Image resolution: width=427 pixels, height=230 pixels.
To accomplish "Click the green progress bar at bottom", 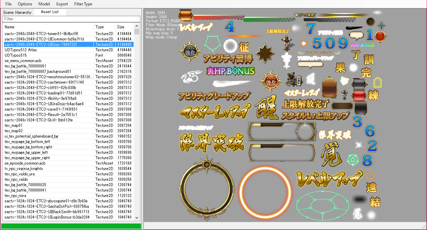I will (71, 226).
